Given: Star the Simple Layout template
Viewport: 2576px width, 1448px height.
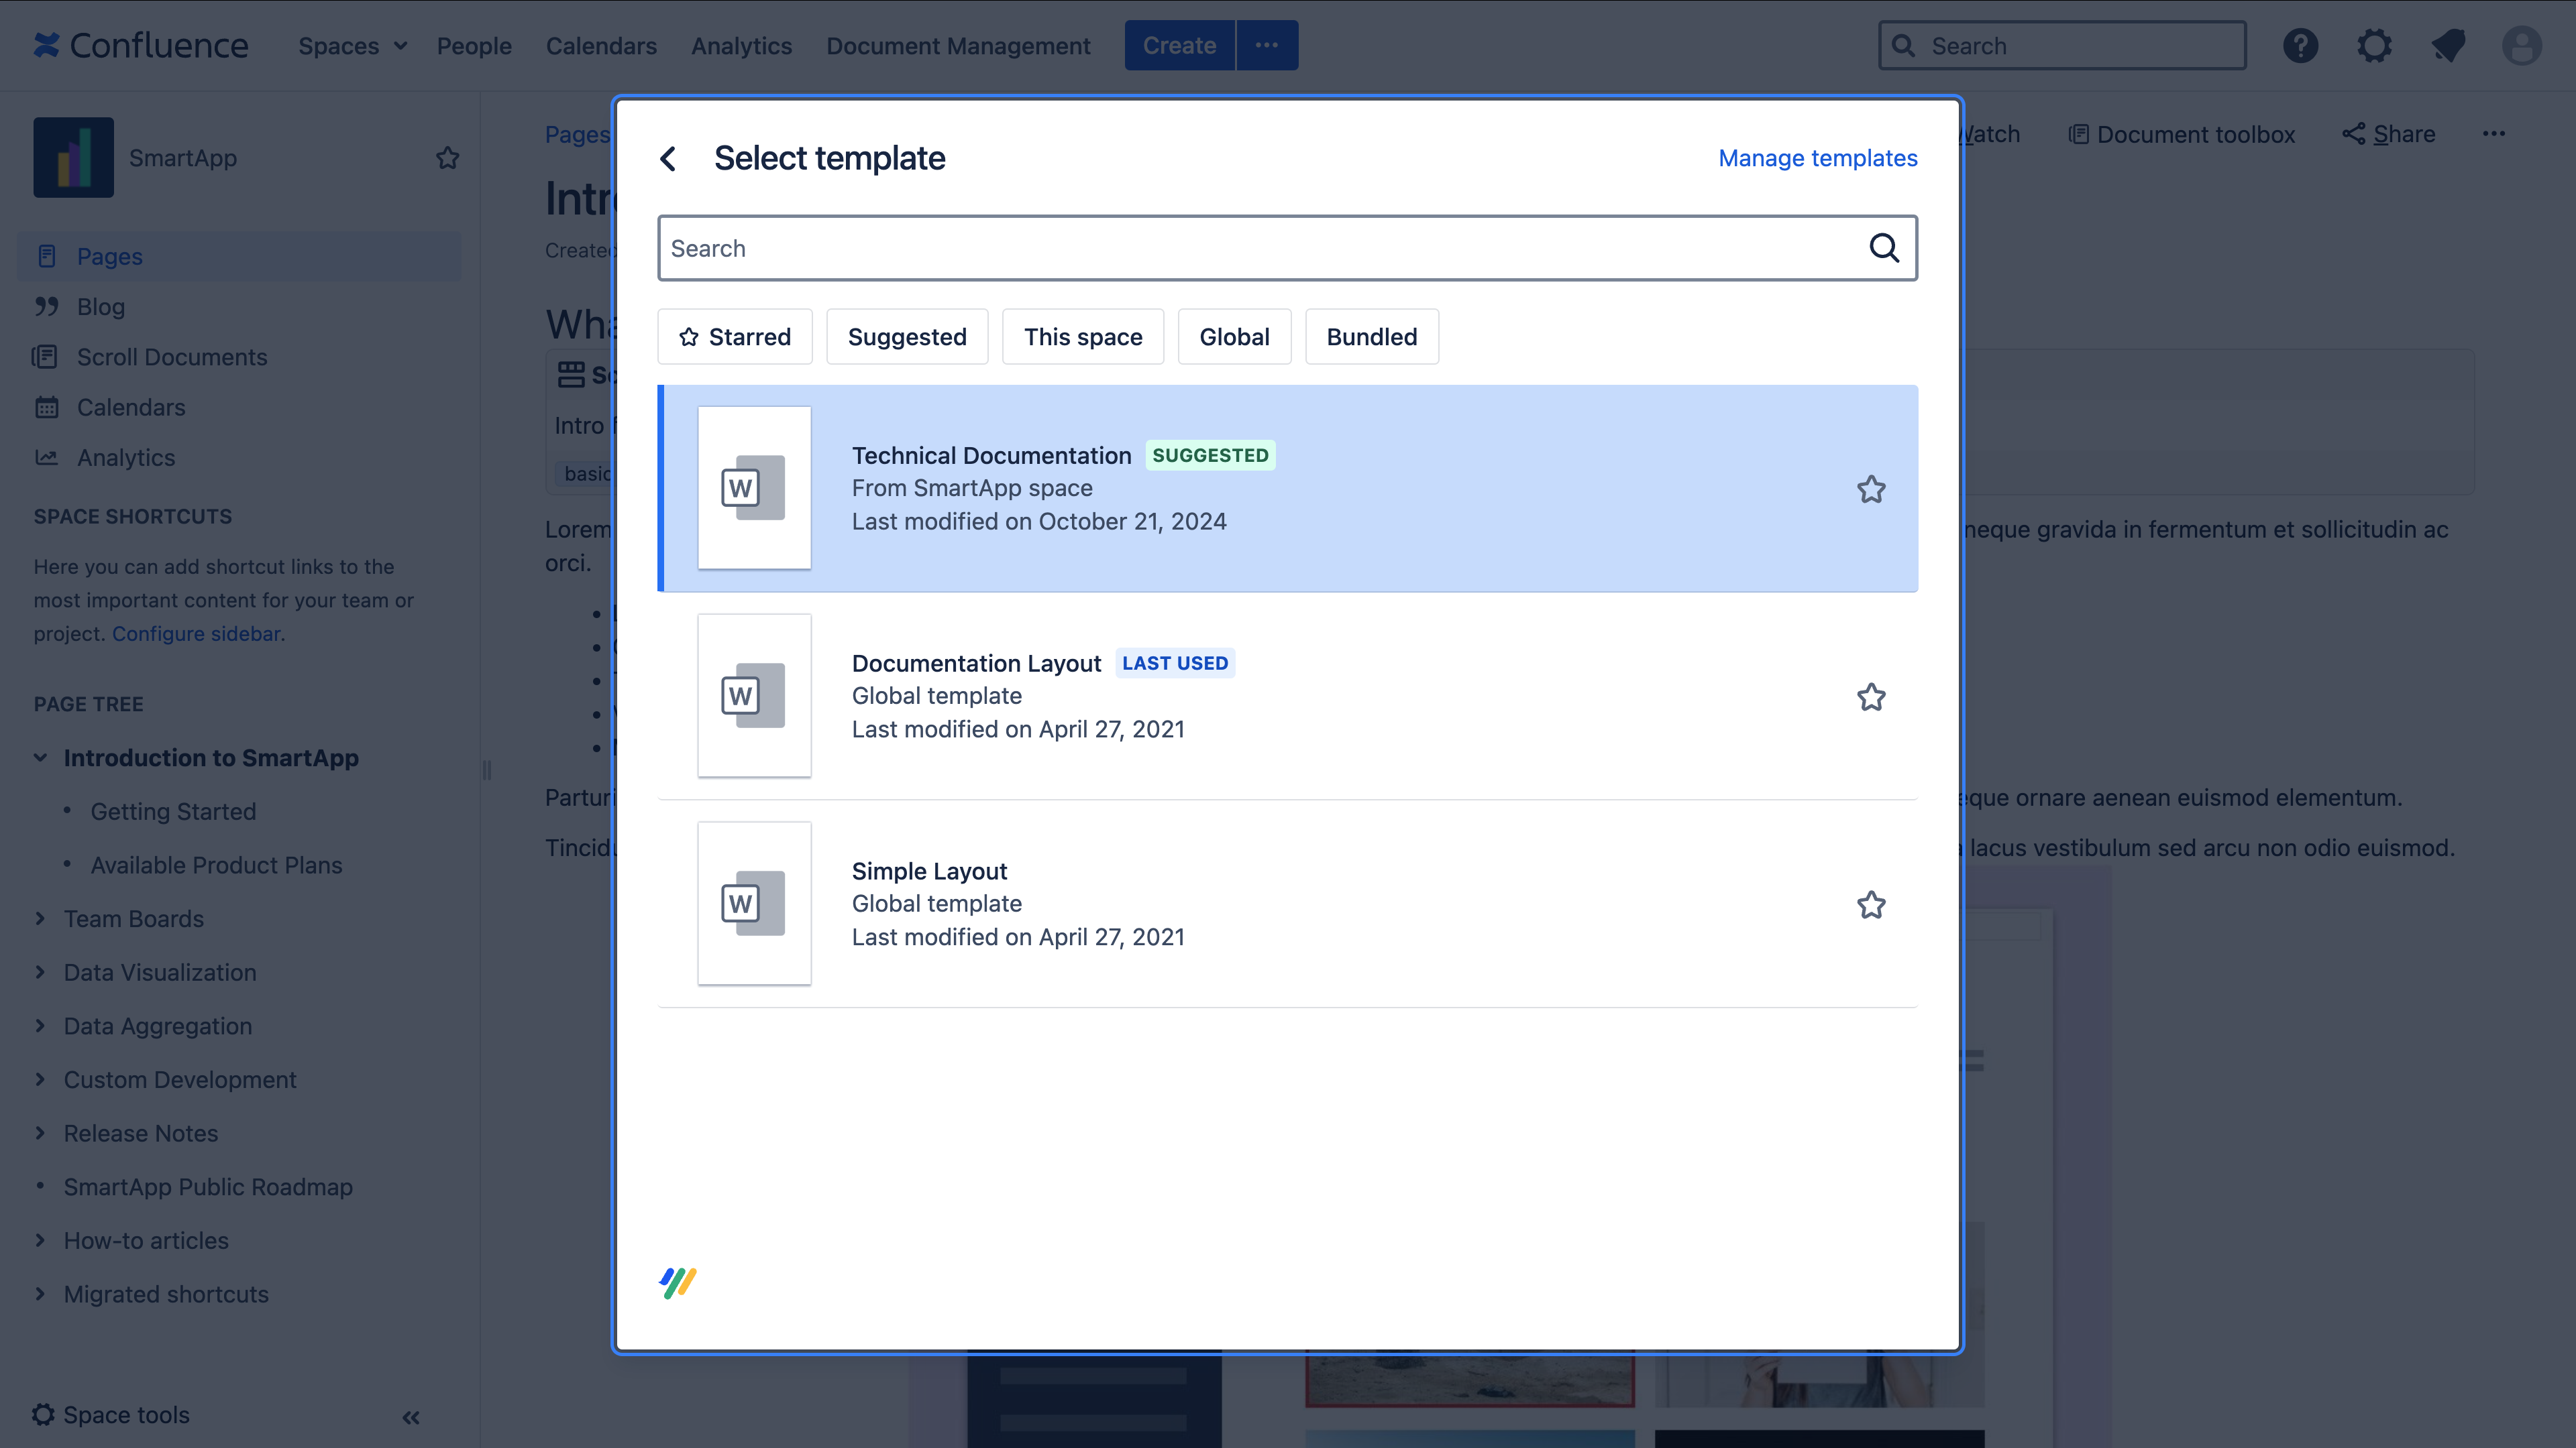Looking at the screenshot, I should click(x=1871, y=906).
